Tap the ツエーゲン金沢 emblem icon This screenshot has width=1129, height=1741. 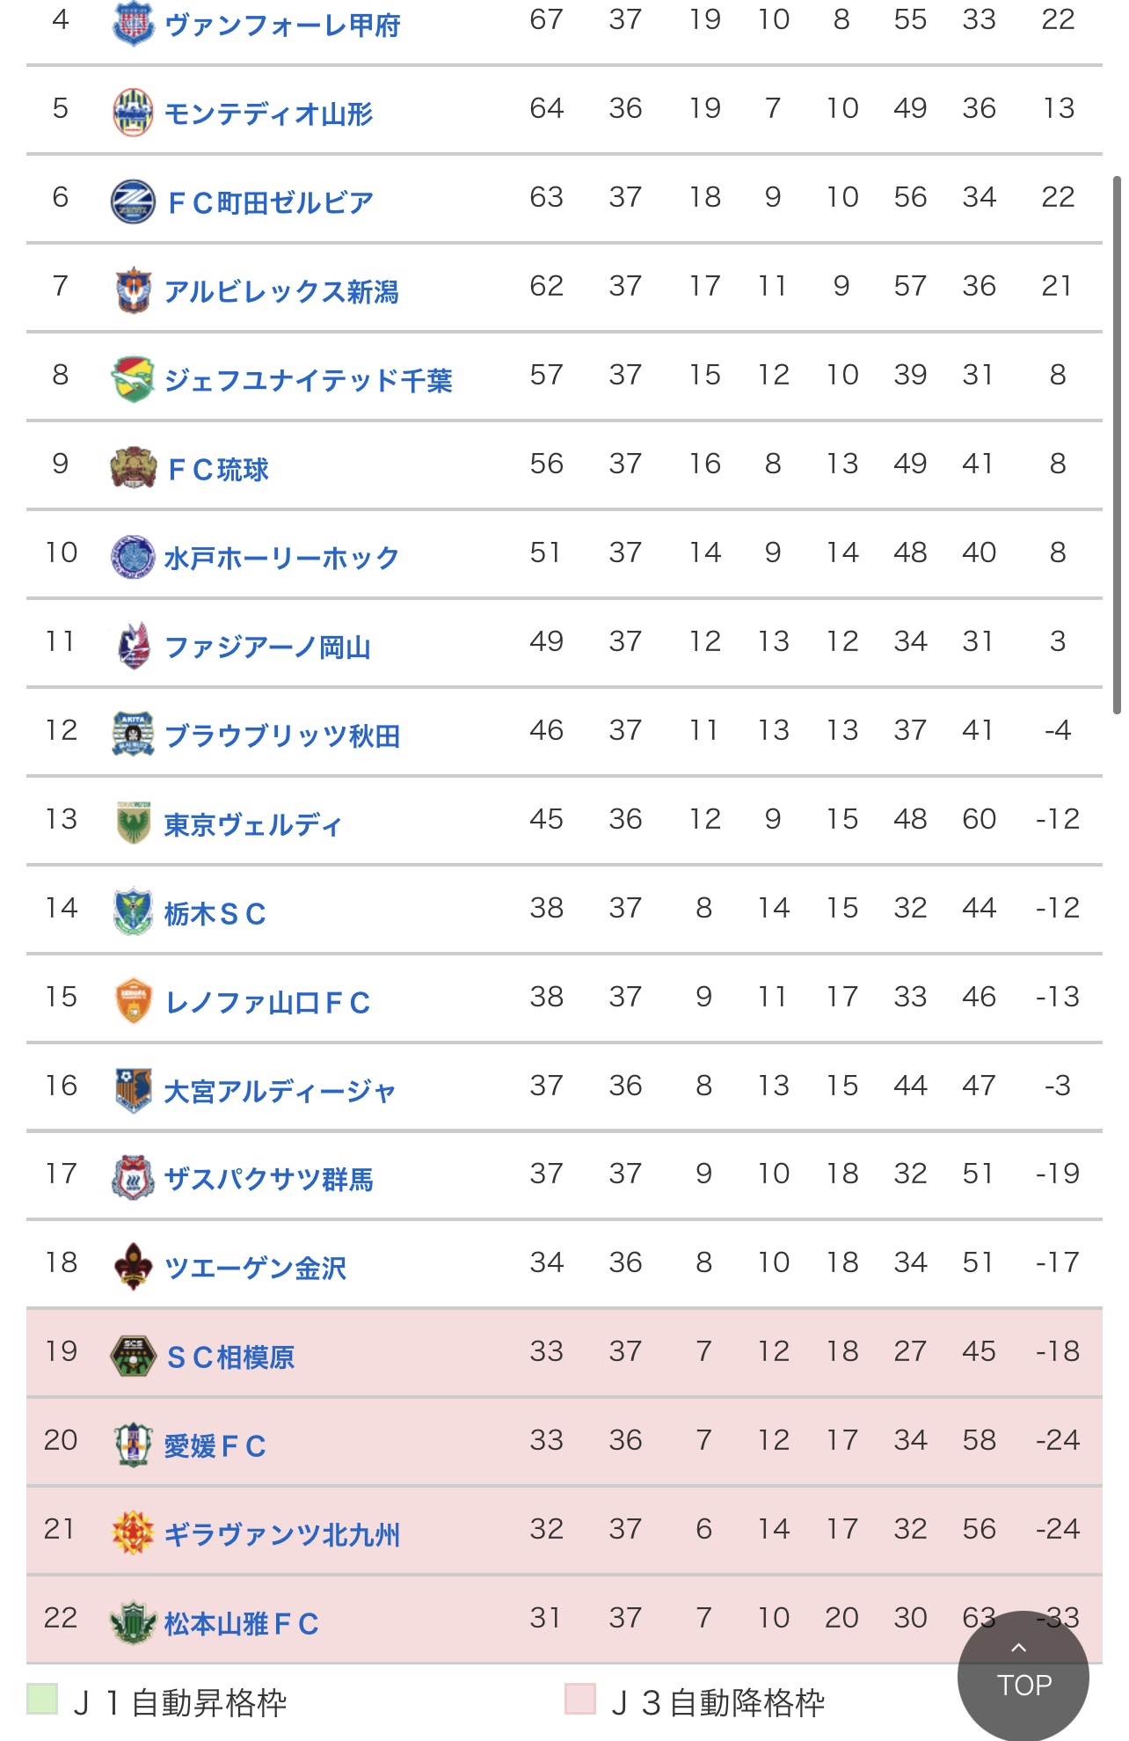pos(134,1267)
